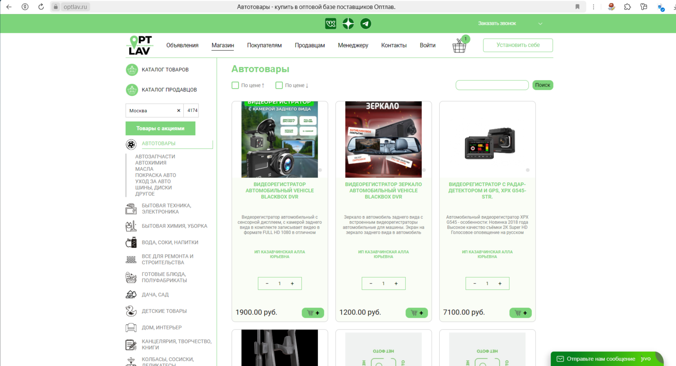This screenshot has width=676, height=366.
Task: Open the Менеджеру menu item
Action: click(353, 45)
